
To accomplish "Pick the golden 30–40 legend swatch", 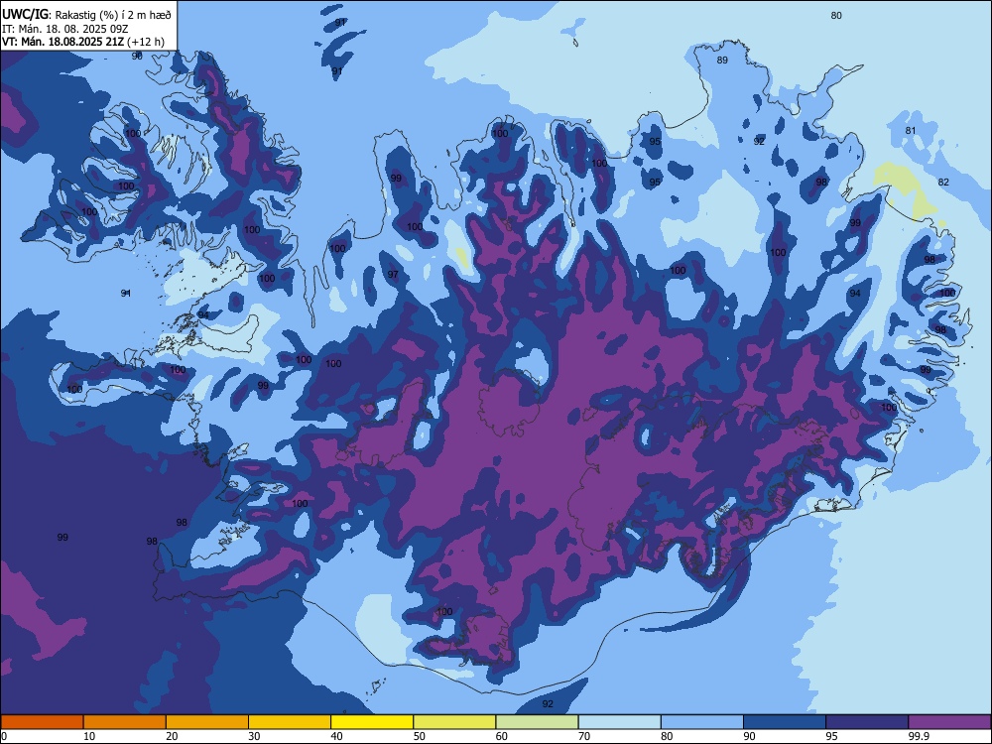I will tap(290, 722).
